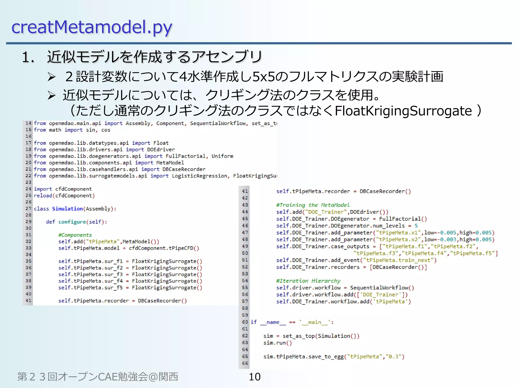Screen dimensions: 518x388
Task: Click the bullet line ending クリギング法のクラスを使用。
Action: coord(221,95)
